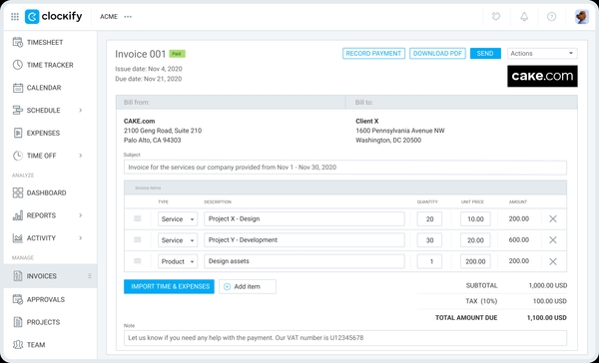The height and width of the screenshot is (363, 599).
Task: Open the apps grid launcher icon
Action: point(15,17)
